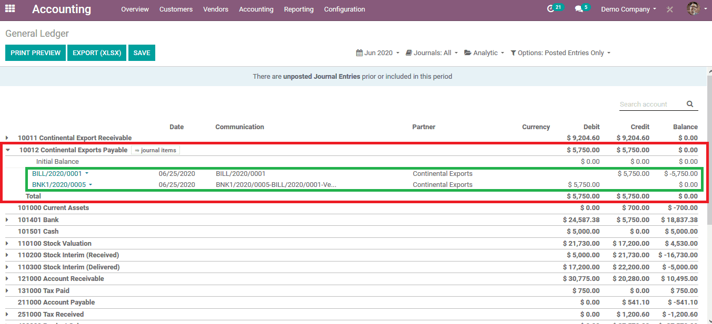The image size is (712, 324).
Task: Select the 101501 Cash row
Action: 352,232
